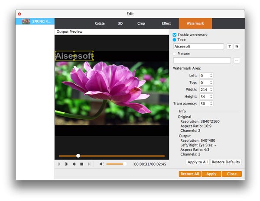Switch to the 3D tab
Screen dimensions: 260x201
pyautogui.click(x=120, y=23)
